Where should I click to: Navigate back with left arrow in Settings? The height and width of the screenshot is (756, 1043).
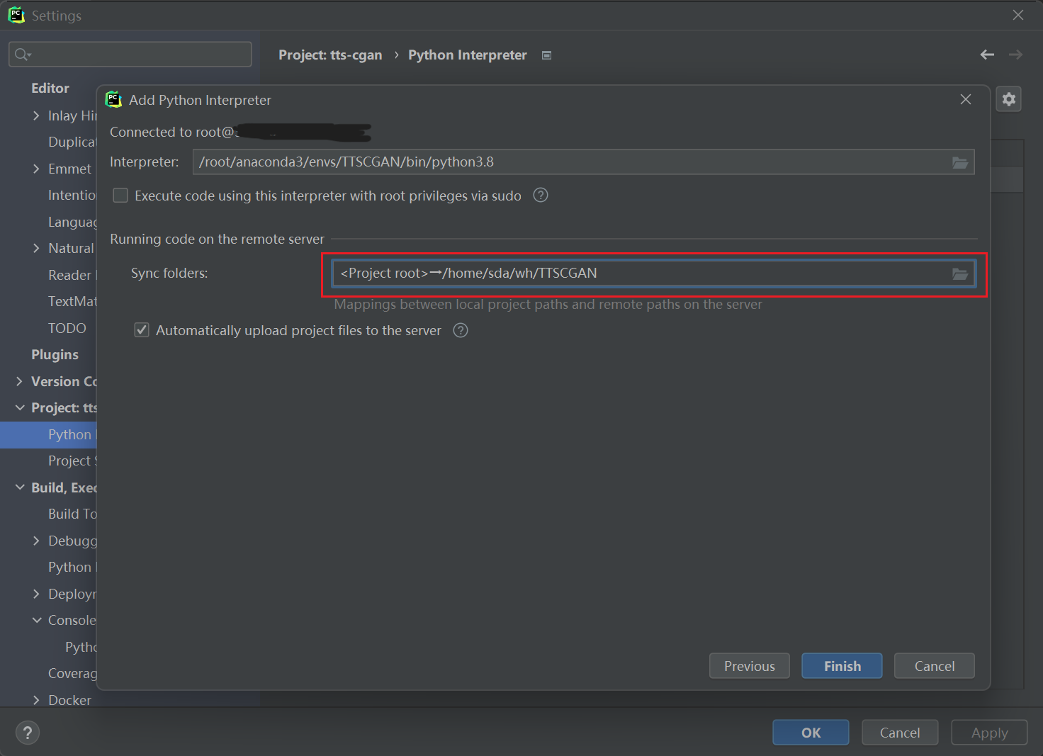[x=987, y=55]
